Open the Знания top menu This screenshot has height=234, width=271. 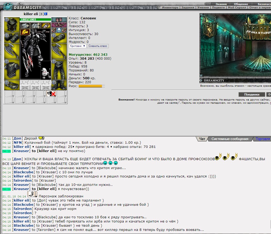click(221, 4)
